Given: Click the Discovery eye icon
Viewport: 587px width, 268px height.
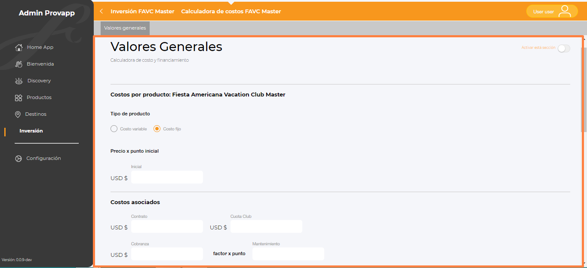Looking at the screenshot, I should 18,81.
